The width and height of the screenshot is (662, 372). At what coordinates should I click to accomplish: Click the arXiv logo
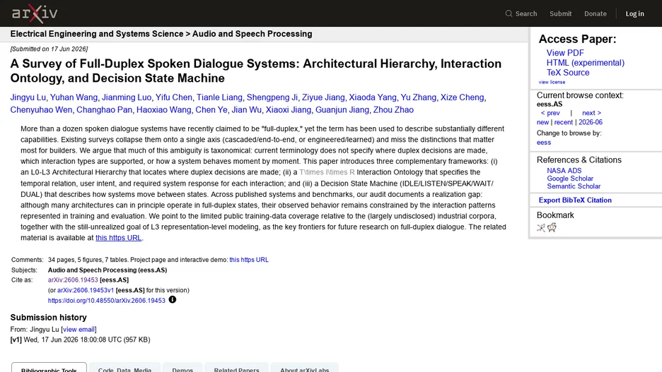click(35, 13)
